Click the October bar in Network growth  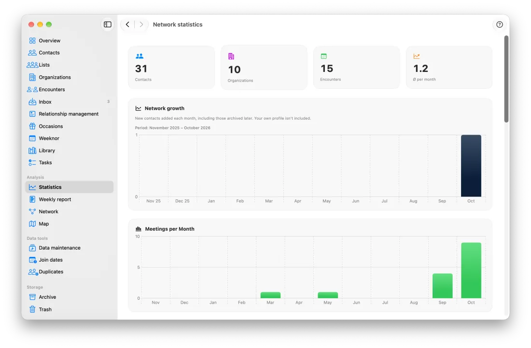tap(471, 166)
